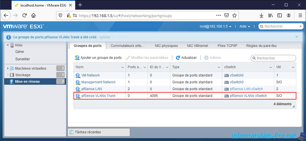Viewport: 306px width, 141px height.
Task: Click the Actualiser refresh button
Action: click(186, 58)
